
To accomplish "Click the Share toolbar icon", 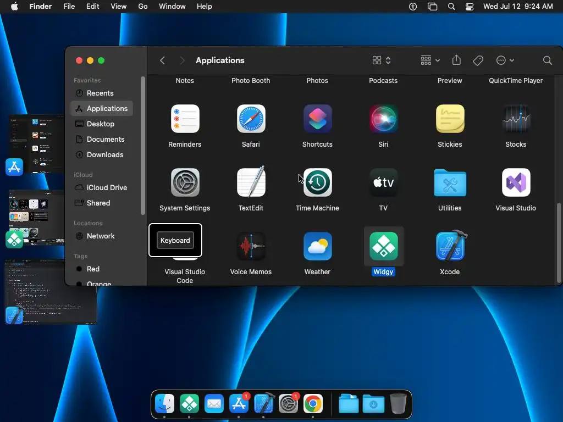I will [x=456, y=60].
